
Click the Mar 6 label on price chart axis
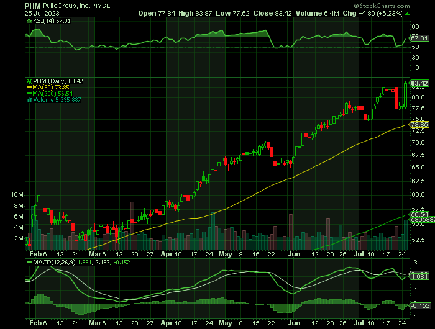coord(97,254)
